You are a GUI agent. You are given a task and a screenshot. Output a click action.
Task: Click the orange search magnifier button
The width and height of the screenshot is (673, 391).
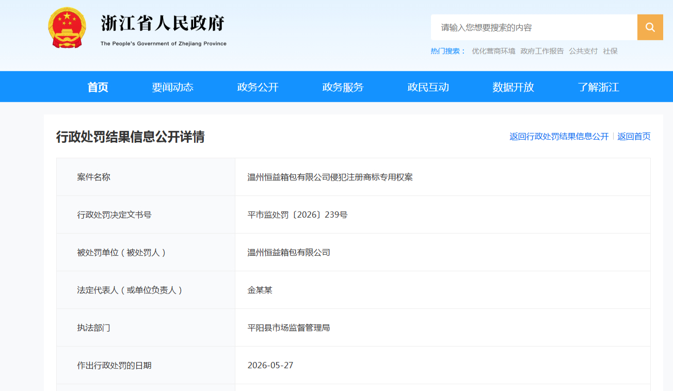pyautogui.click(x=650, y=27)
